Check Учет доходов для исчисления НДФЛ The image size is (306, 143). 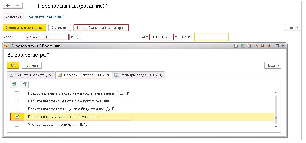(17, 124)
